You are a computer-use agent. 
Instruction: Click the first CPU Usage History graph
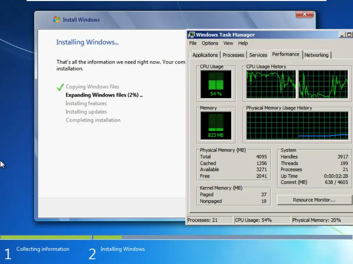pyautogui.click(x=271, y=84)
